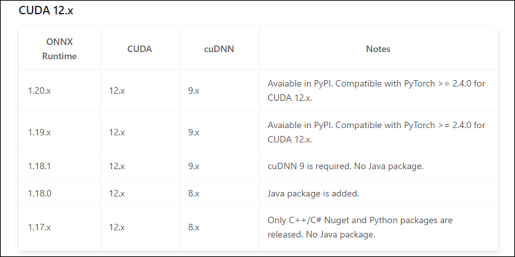Screen dimensions: 515x257
Task: Click the cuDNN 9.x cell in 1.18.1 row
Action: [x=194, y=166]
